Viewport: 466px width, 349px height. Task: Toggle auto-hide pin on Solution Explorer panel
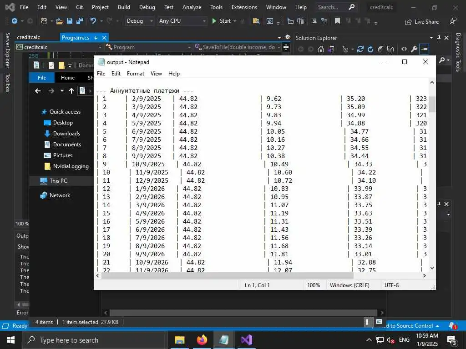439,38
